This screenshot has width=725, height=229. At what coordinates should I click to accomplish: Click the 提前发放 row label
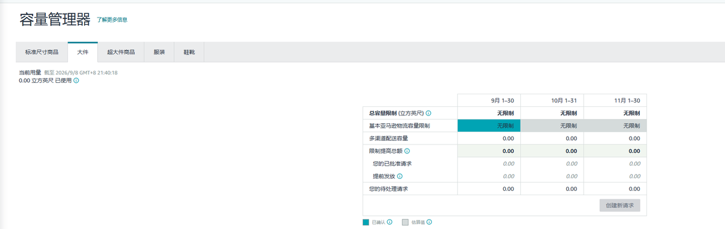[384, 176]
